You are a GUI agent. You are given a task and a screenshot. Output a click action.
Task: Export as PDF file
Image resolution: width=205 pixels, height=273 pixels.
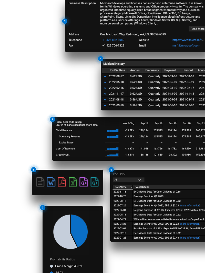[62, 182]
